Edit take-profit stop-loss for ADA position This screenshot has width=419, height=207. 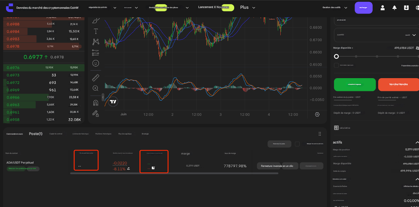(153, 168)
